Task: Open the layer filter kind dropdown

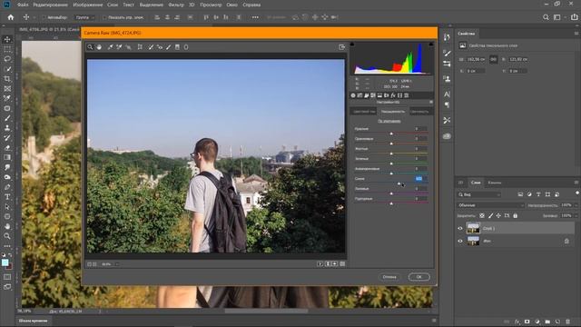Action: 479,194
